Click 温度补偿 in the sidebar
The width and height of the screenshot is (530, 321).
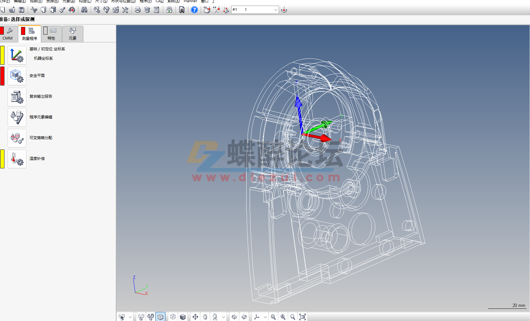coord(37,159)
